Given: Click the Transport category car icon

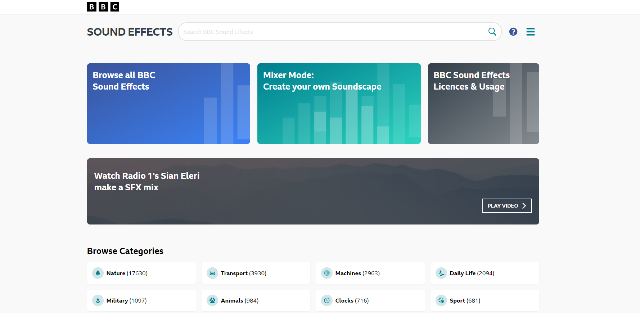Looking at the screenshot, I should coord(212,273).
